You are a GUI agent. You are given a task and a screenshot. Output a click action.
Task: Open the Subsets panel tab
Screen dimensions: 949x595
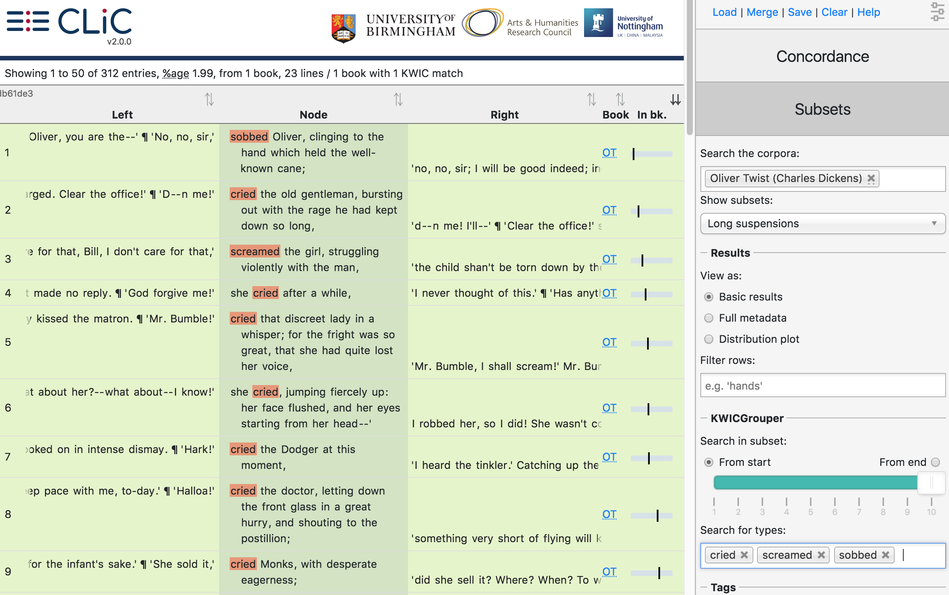[822, 109]
